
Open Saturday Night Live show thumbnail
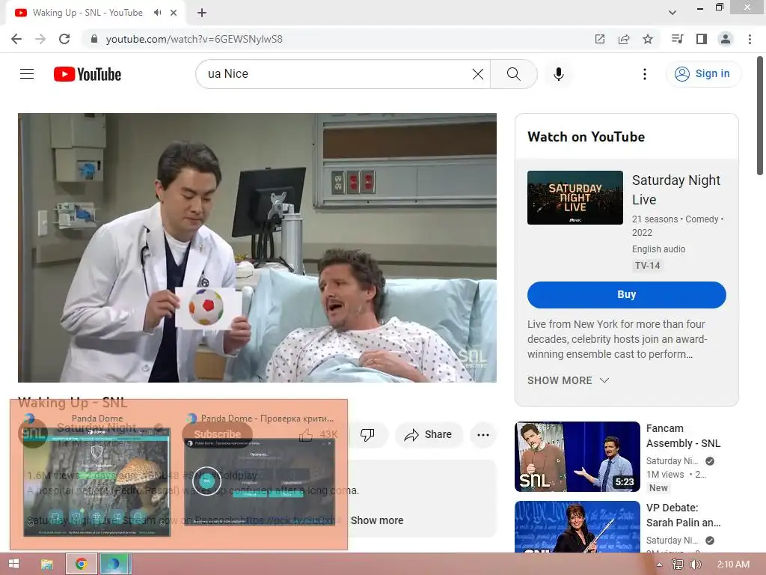coord(575,198)
